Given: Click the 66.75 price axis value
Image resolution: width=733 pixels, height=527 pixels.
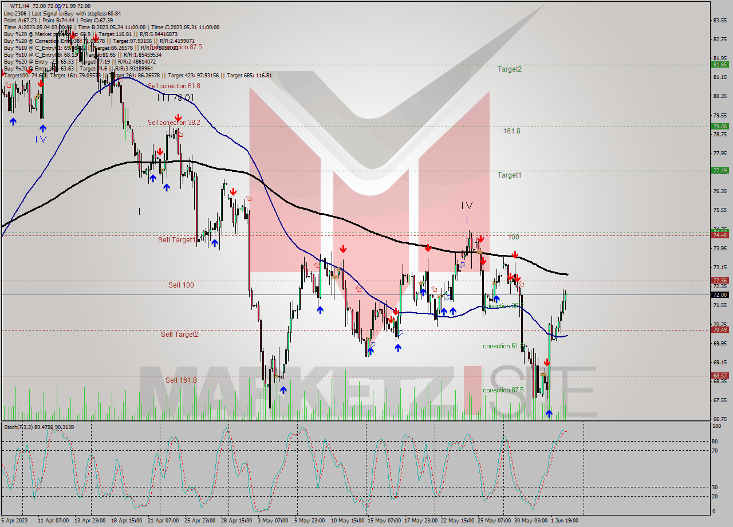Looking at the screenshot, I should coord(719,419).
